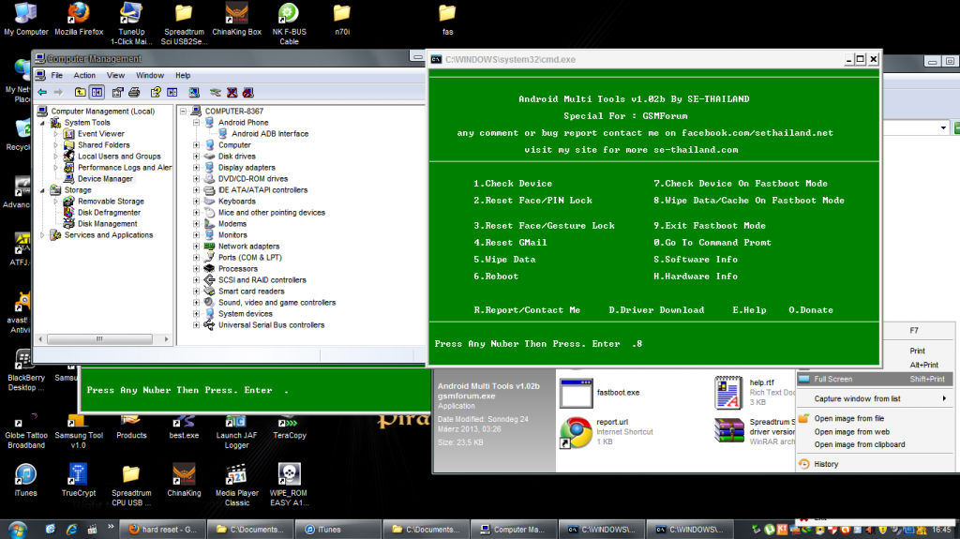The width and height of the screenshot is (960, 539).
Task: Click the Back arrow in Computer Management toolbar
Action: pos(42,93)
